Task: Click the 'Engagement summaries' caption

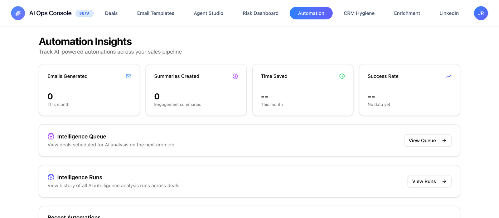Action: coord(177,104)
